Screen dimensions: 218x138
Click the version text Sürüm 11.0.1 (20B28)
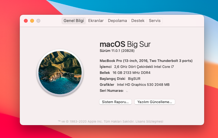117,51
